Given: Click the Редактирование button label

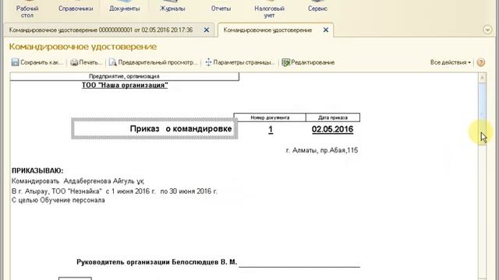Looking at the screenshot, I should (x=313, y=62).
